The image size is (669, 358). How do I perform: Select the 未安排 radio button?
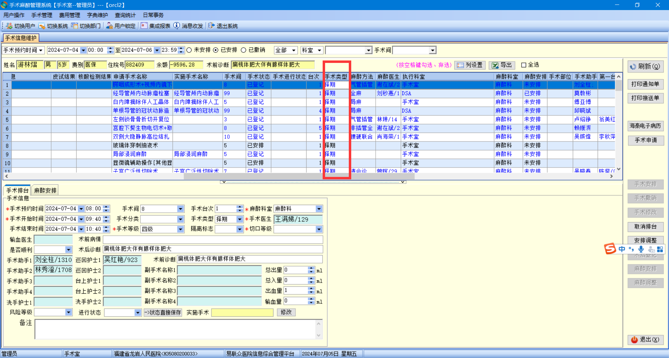click(x=189, y=50)
